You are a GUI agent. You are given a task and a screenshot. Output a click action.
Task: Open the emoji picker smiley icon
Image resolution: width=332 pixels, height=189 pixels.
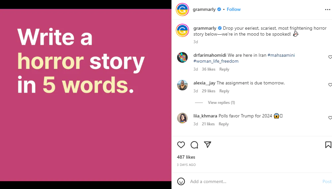tap(181, 181)
